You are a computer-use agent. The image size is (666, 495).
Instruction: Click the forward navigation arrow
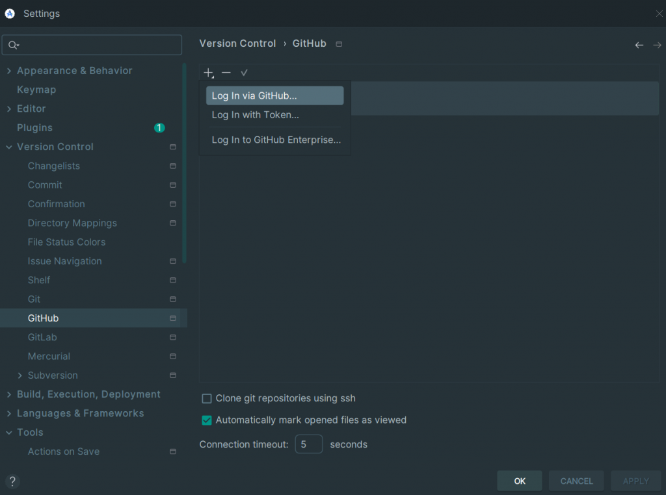[657, 45]
